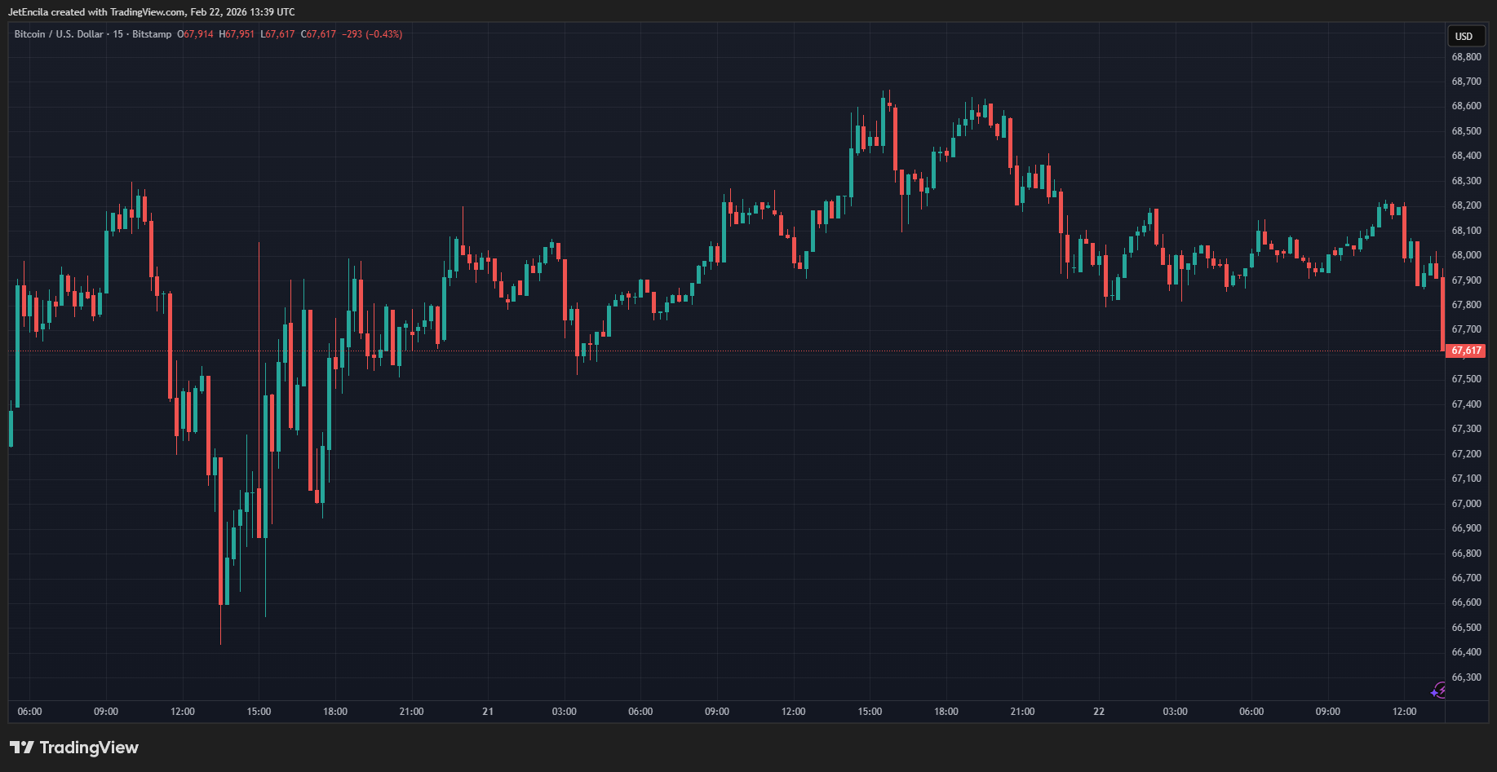Select the Bitstamp exchange label in legend

pos(152,34)
